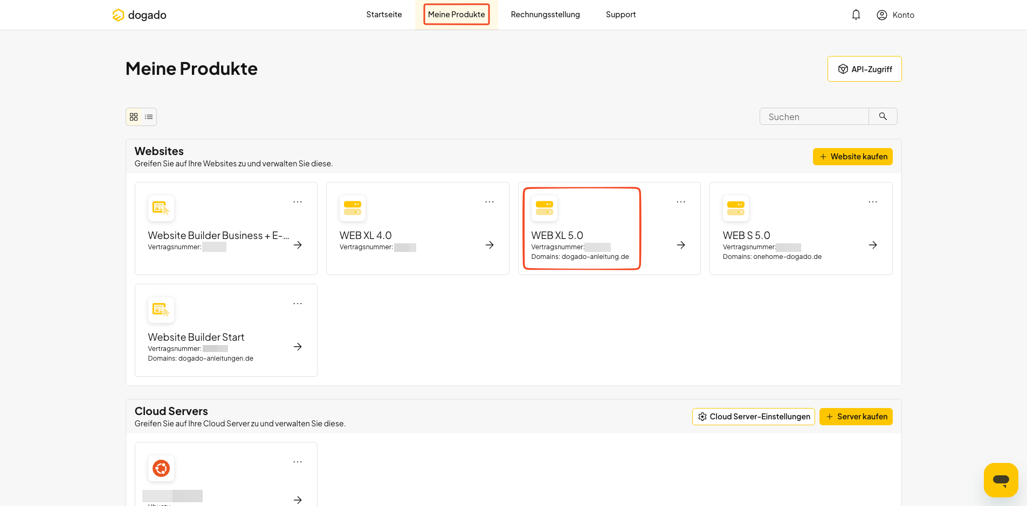Screen dimensions: 1027x506
Task: Click the Website kaufen button
Action: 853,157
